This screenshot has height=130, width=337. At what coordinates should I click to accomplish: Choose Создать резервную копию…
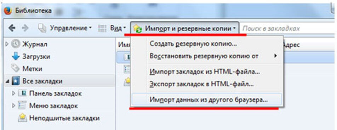(193, 44)
